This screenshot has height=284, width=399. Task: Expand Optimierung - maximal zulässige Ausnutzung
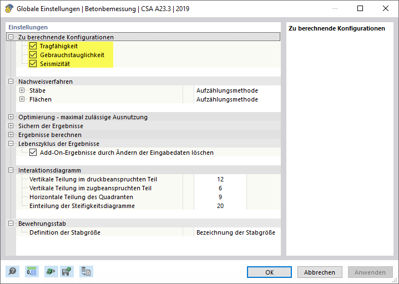11,117
